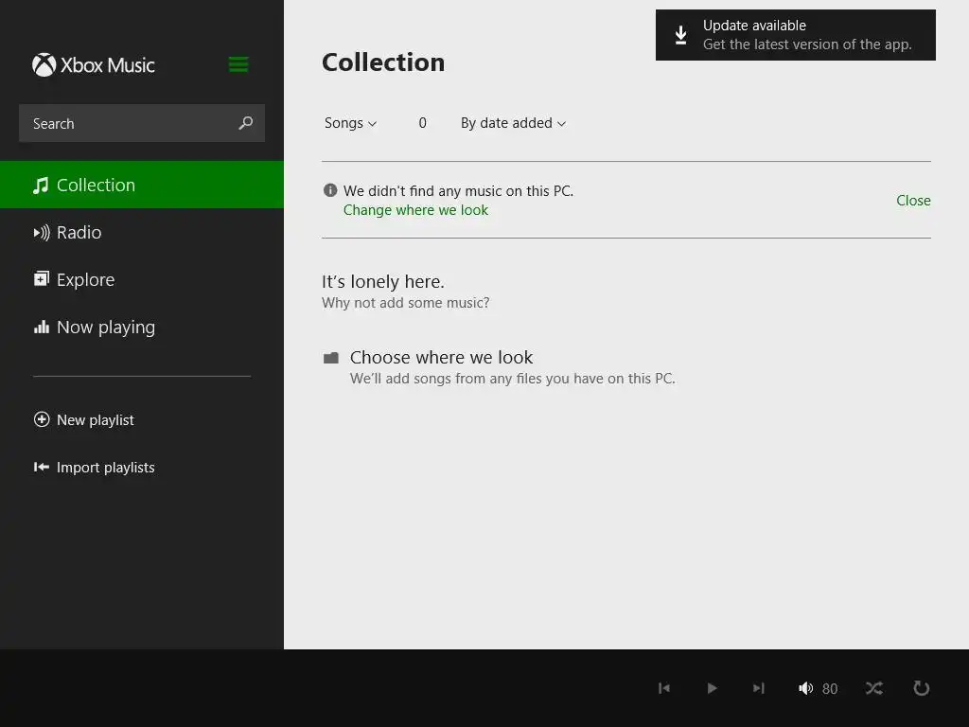Viewport: 969px width, 727px height.
Task: Click the volume speaker icon
Action: 805,688
